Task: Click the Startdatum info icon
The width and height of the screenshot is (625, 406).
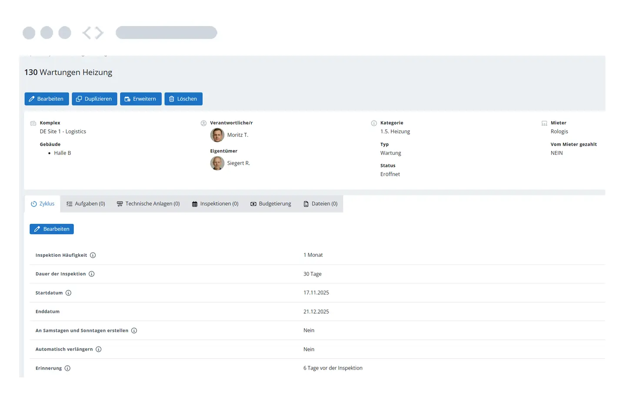Action: (x=68, y=293)
